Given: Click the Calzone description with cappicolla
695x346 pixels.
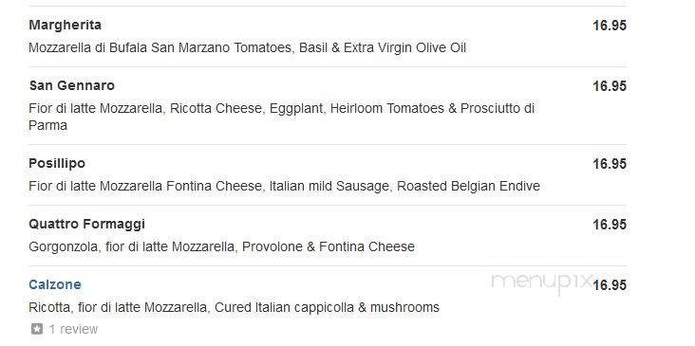Looking at the screenshot, I should 234,307.
